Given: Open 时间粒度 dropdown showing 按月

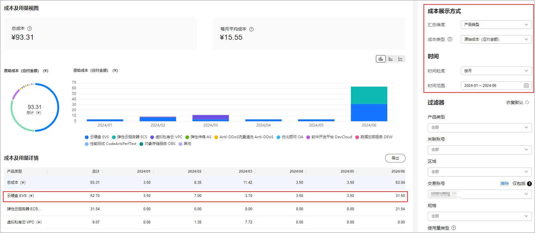Looking at the screenshot, I should tap(496, 71).
